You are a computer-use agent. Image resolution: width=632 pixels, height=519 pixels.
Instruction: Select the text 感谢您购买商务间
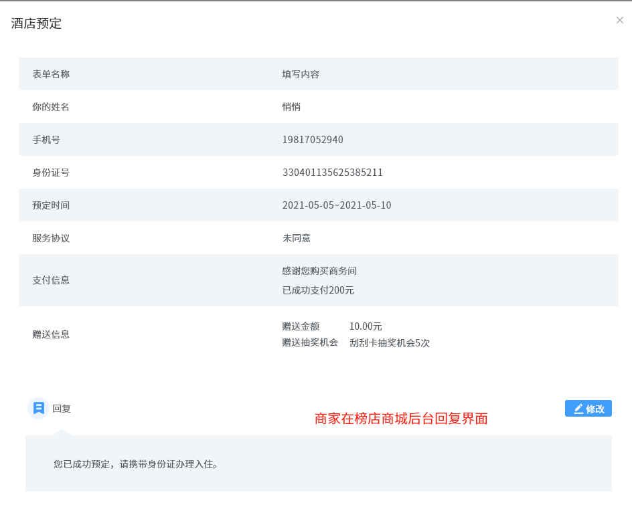(319, 271)
